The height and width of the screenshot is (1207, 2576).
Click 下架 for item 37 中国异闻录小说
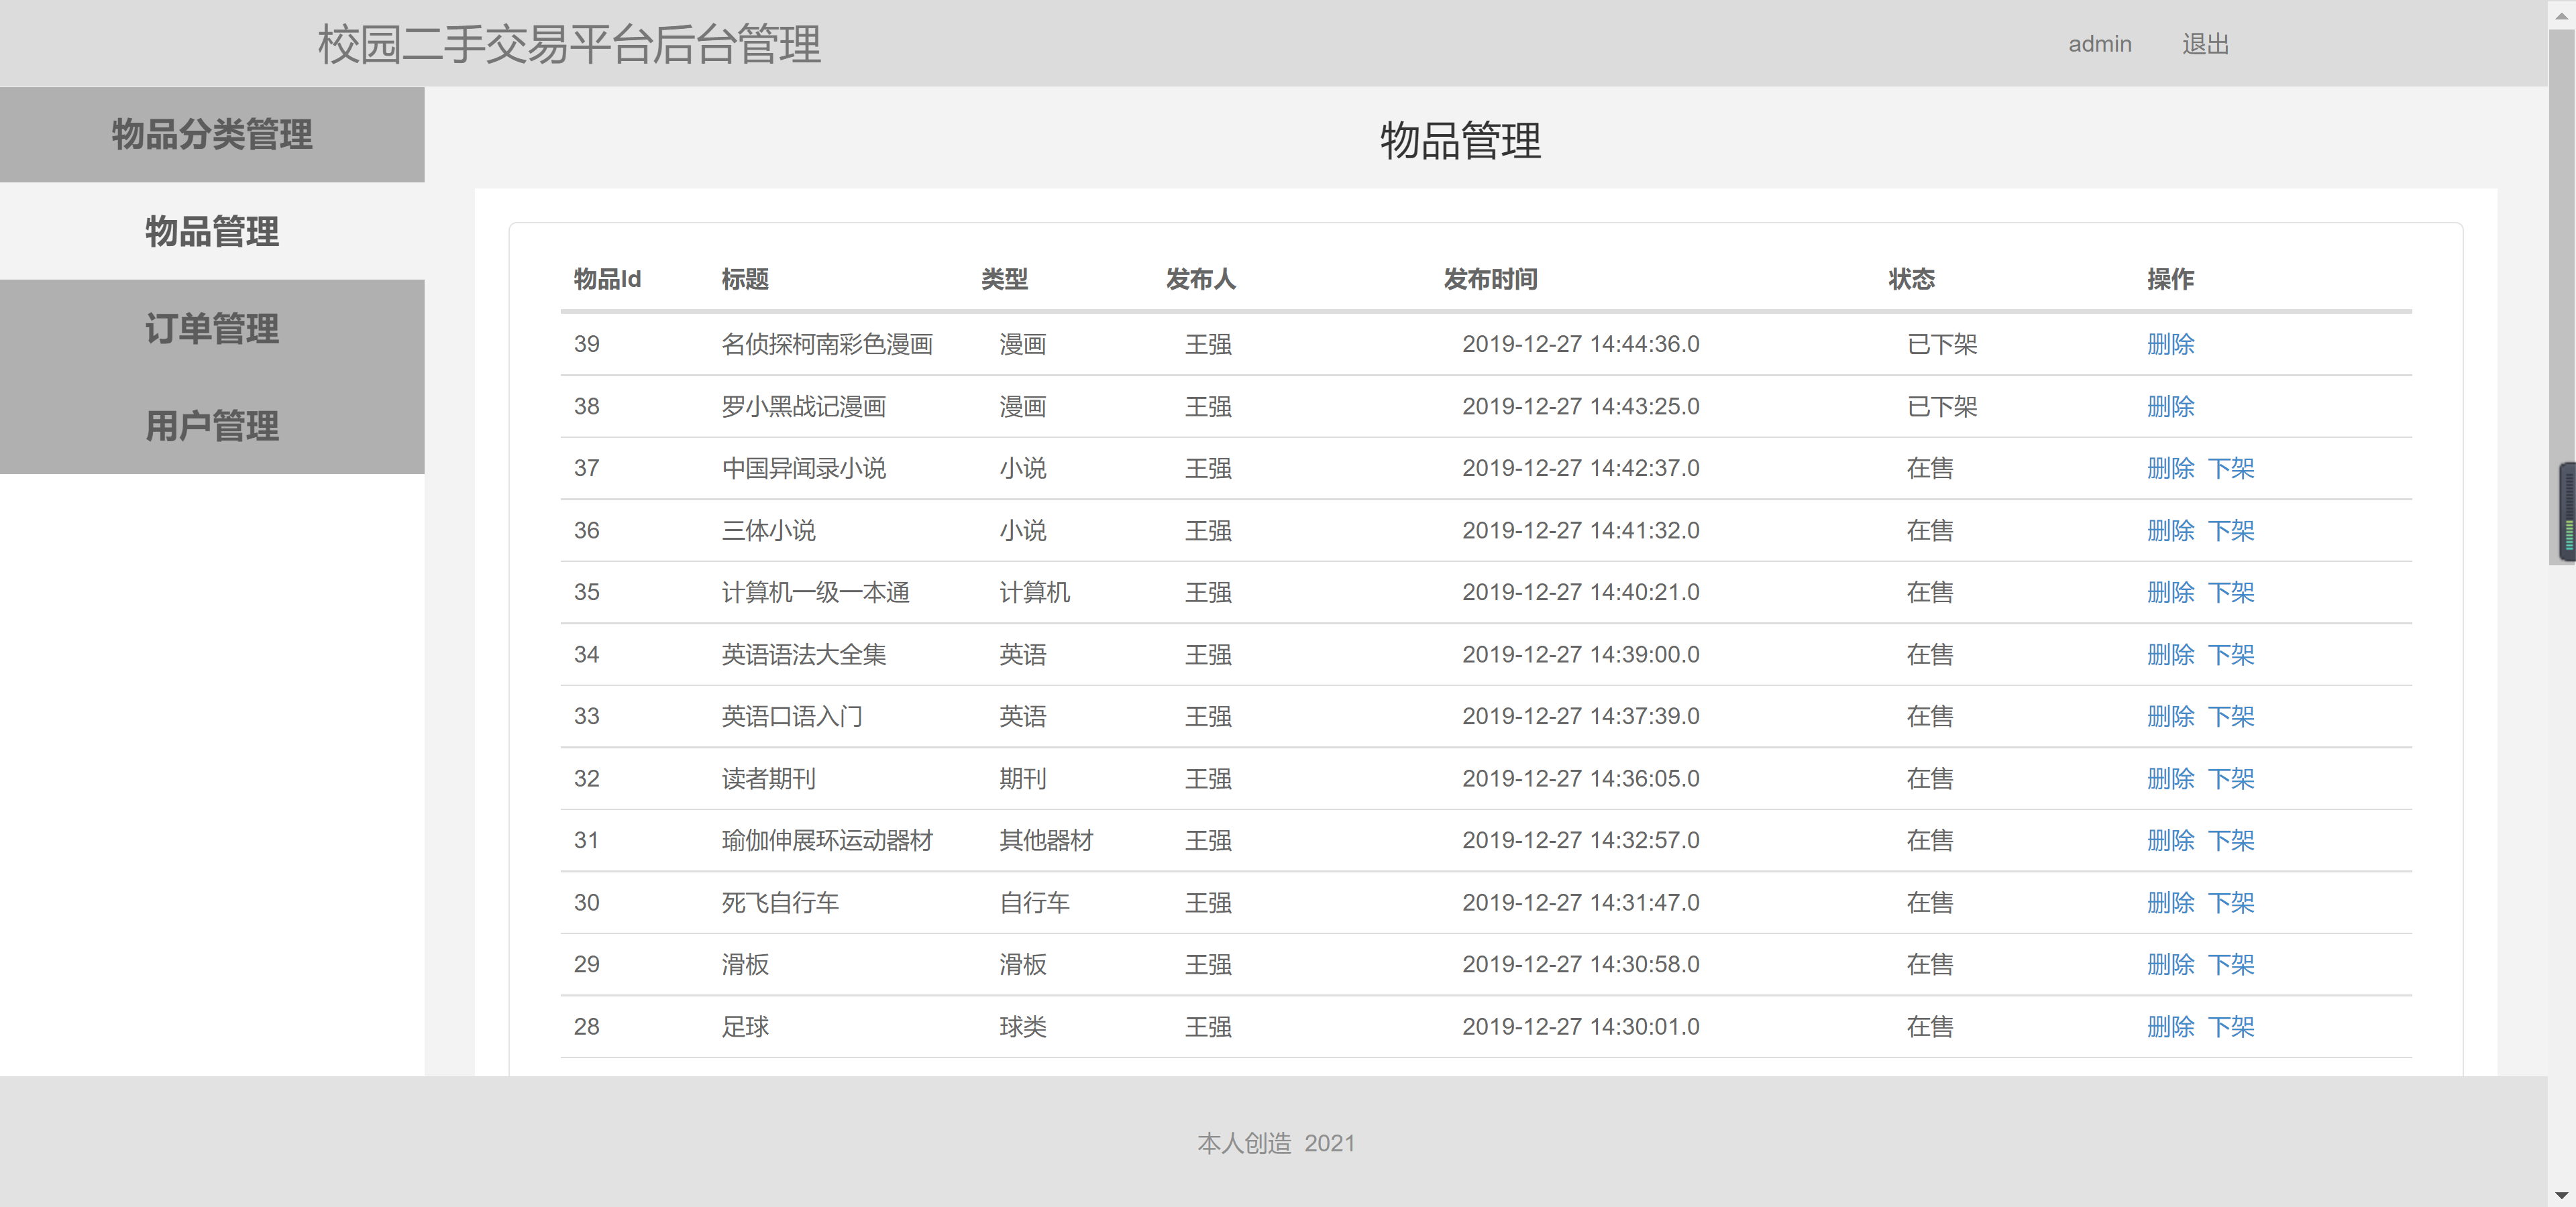tap(2230, 469)
